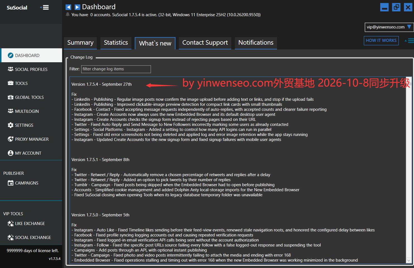Open the Contact Support tab
Viewport: 414px width, 268px height.
(x=205, y=43)
